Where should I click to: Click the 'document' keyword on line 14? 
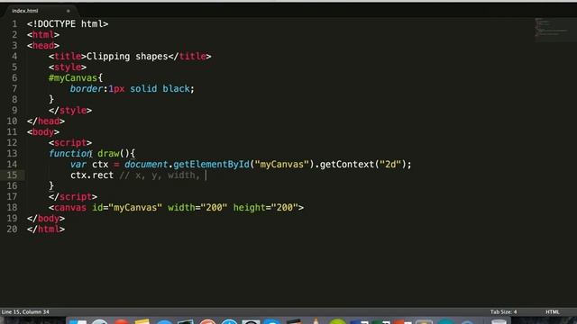point(146,164)
